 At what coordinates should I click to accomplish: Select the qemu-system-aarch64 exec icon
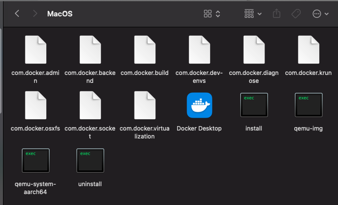pyautogui.click(x=36, y=161)
